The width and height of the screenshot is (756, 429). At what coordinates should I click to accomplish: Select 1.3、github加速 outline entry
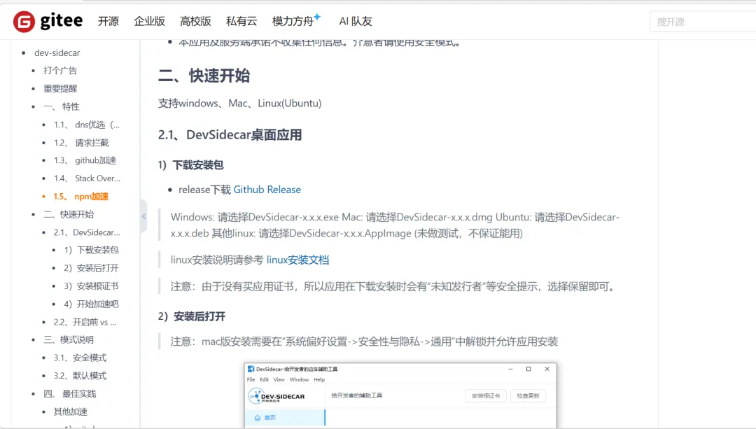point(85,160)
